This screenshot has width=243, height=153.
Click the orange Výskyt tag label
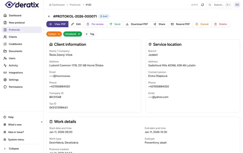click(x=52, y=34)
